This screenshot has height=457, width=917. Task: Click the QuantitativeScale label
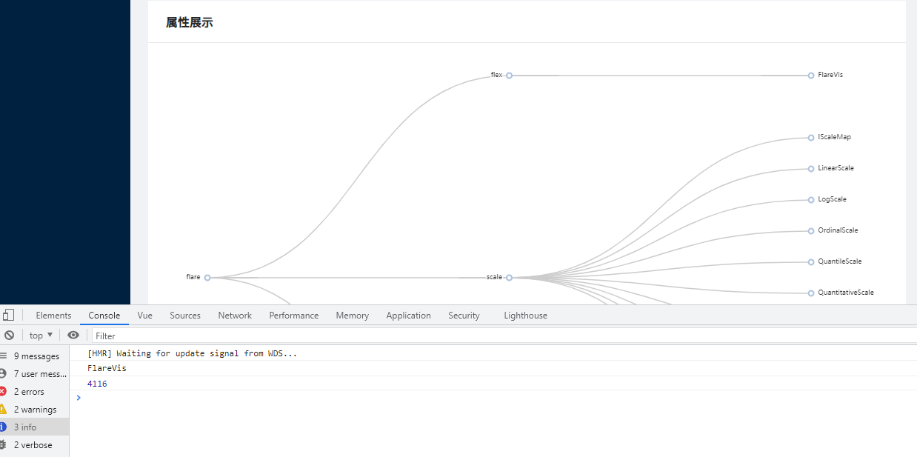coord(846,293)
